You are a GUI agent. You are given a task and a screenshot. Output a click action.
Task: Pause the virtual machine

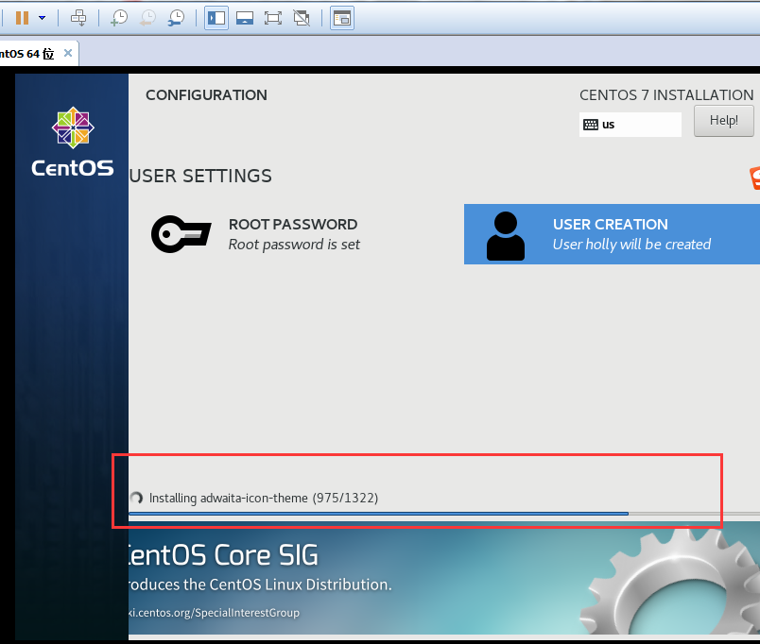(x=22, y=18)
